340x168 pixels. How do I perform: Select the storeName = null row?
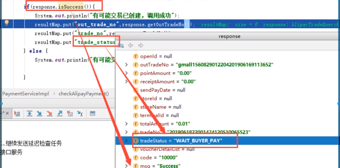(227, 107)
